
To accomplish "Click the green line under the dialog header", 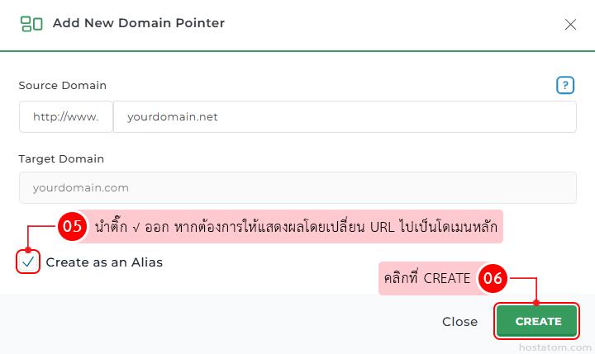I will point(297,51).
